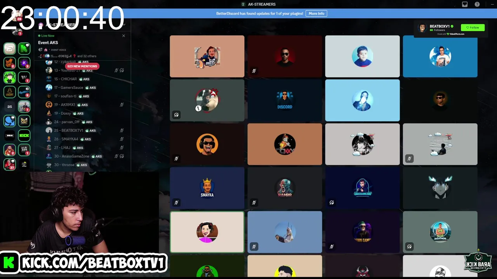Open the Help question mark icon

tap(477, 4)
